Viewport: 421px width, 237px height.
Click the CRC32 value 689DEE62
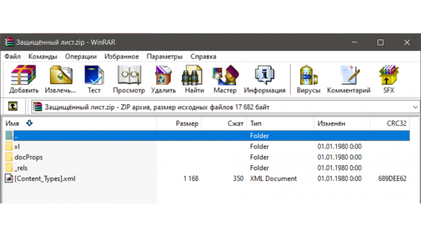click(x=392, y=178)
